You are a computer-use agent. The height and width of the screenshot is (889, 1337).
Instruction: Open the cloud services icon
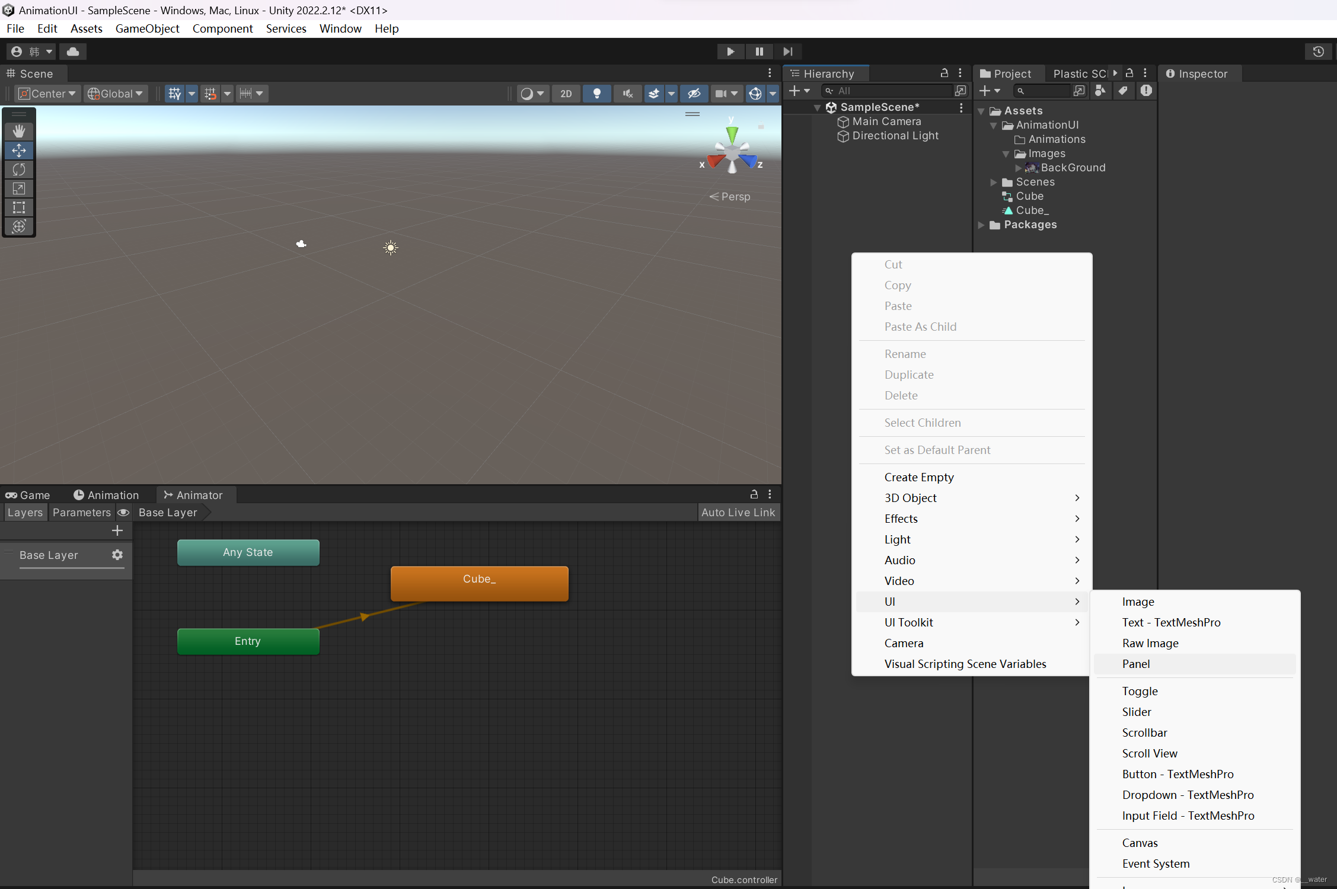tap(73, 52)
